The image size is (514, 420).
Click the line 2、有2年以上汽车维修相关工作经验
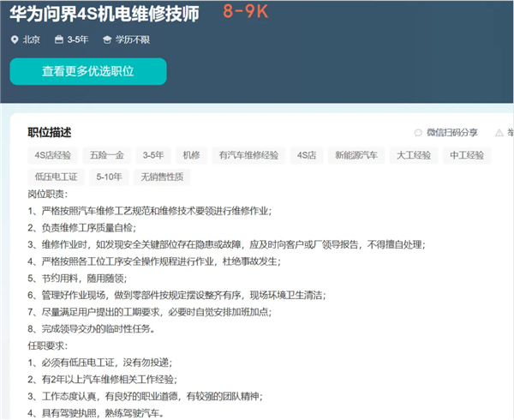[103, 380]
